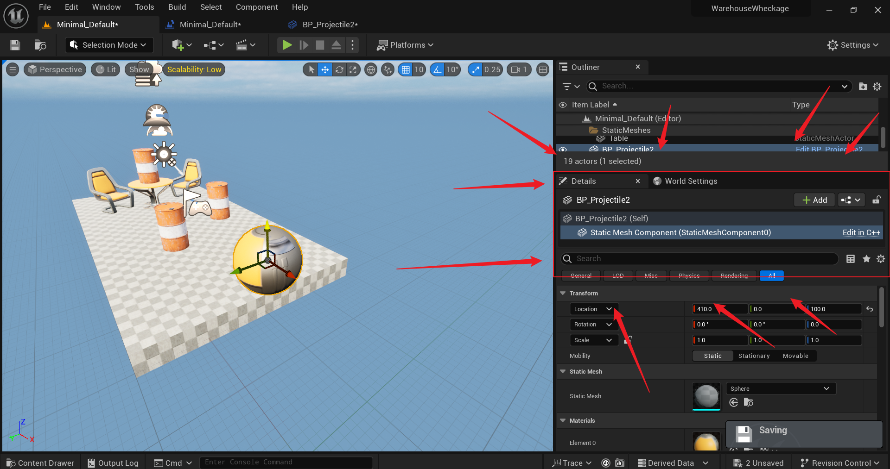Open the quick add actor icon
Screen dimensions: 890x469
point(181,45)
